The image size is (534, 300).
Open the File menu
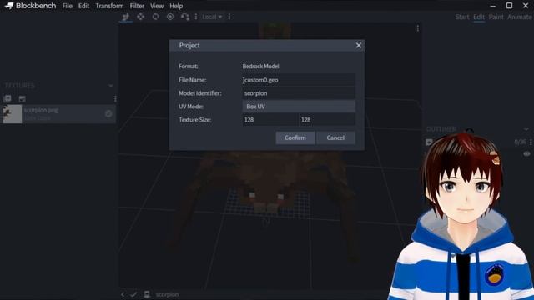click(67, 6)
